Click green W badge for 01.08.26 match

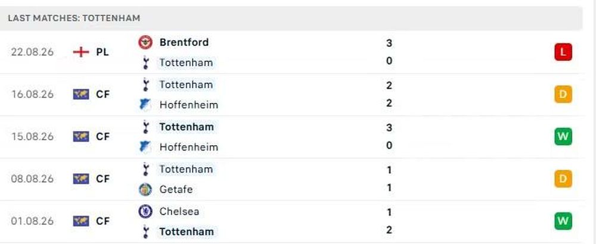(x=563, y=221)
